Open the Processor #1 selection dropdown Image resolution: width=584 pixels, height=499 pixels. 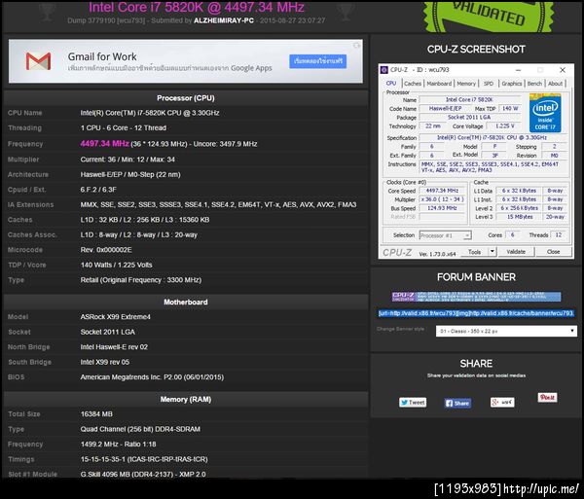pos(446,235)
